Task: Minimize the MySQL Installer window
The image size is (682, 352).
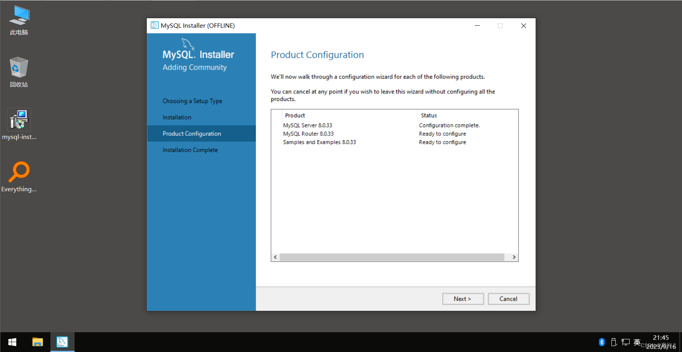Action: point(477,26)
